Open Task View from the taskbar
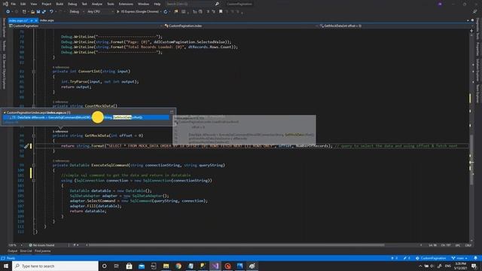 tap(117, 266)
